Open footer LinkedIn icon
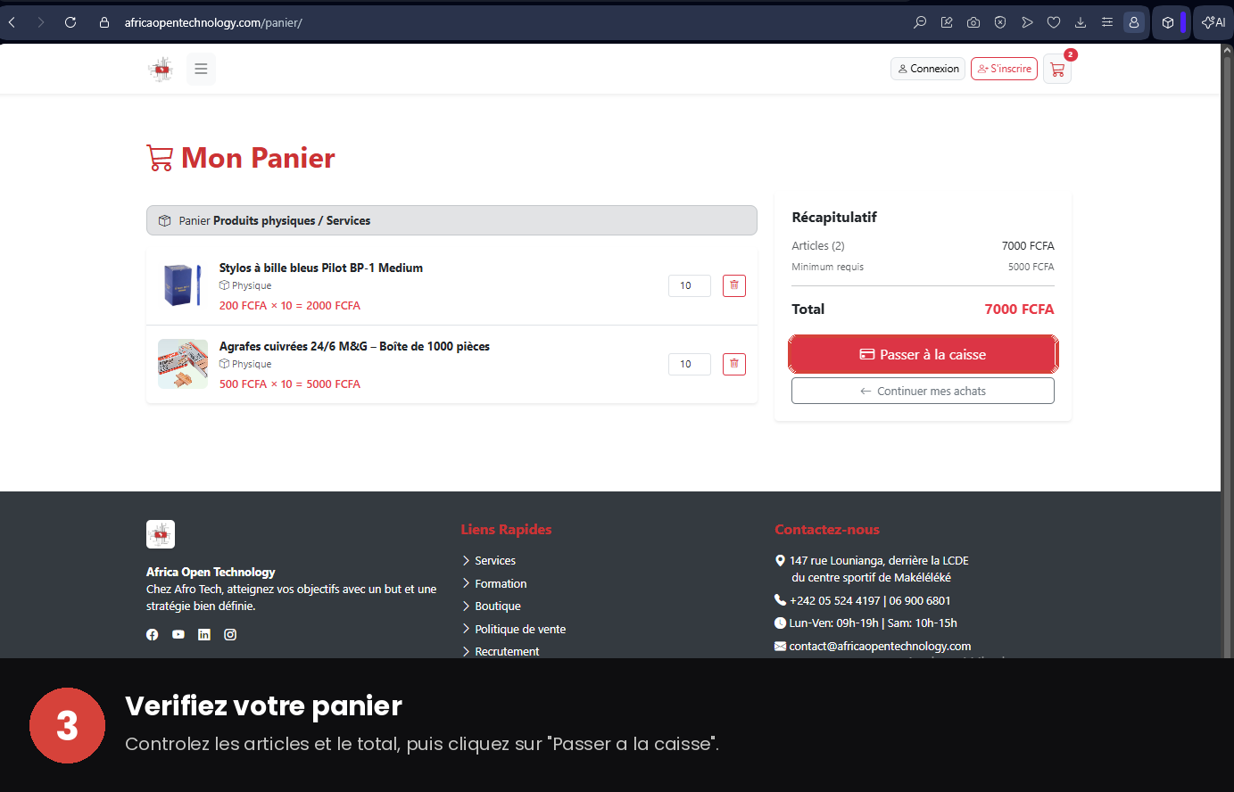This screenshot has height=792, width=1234. coord(204,634)
